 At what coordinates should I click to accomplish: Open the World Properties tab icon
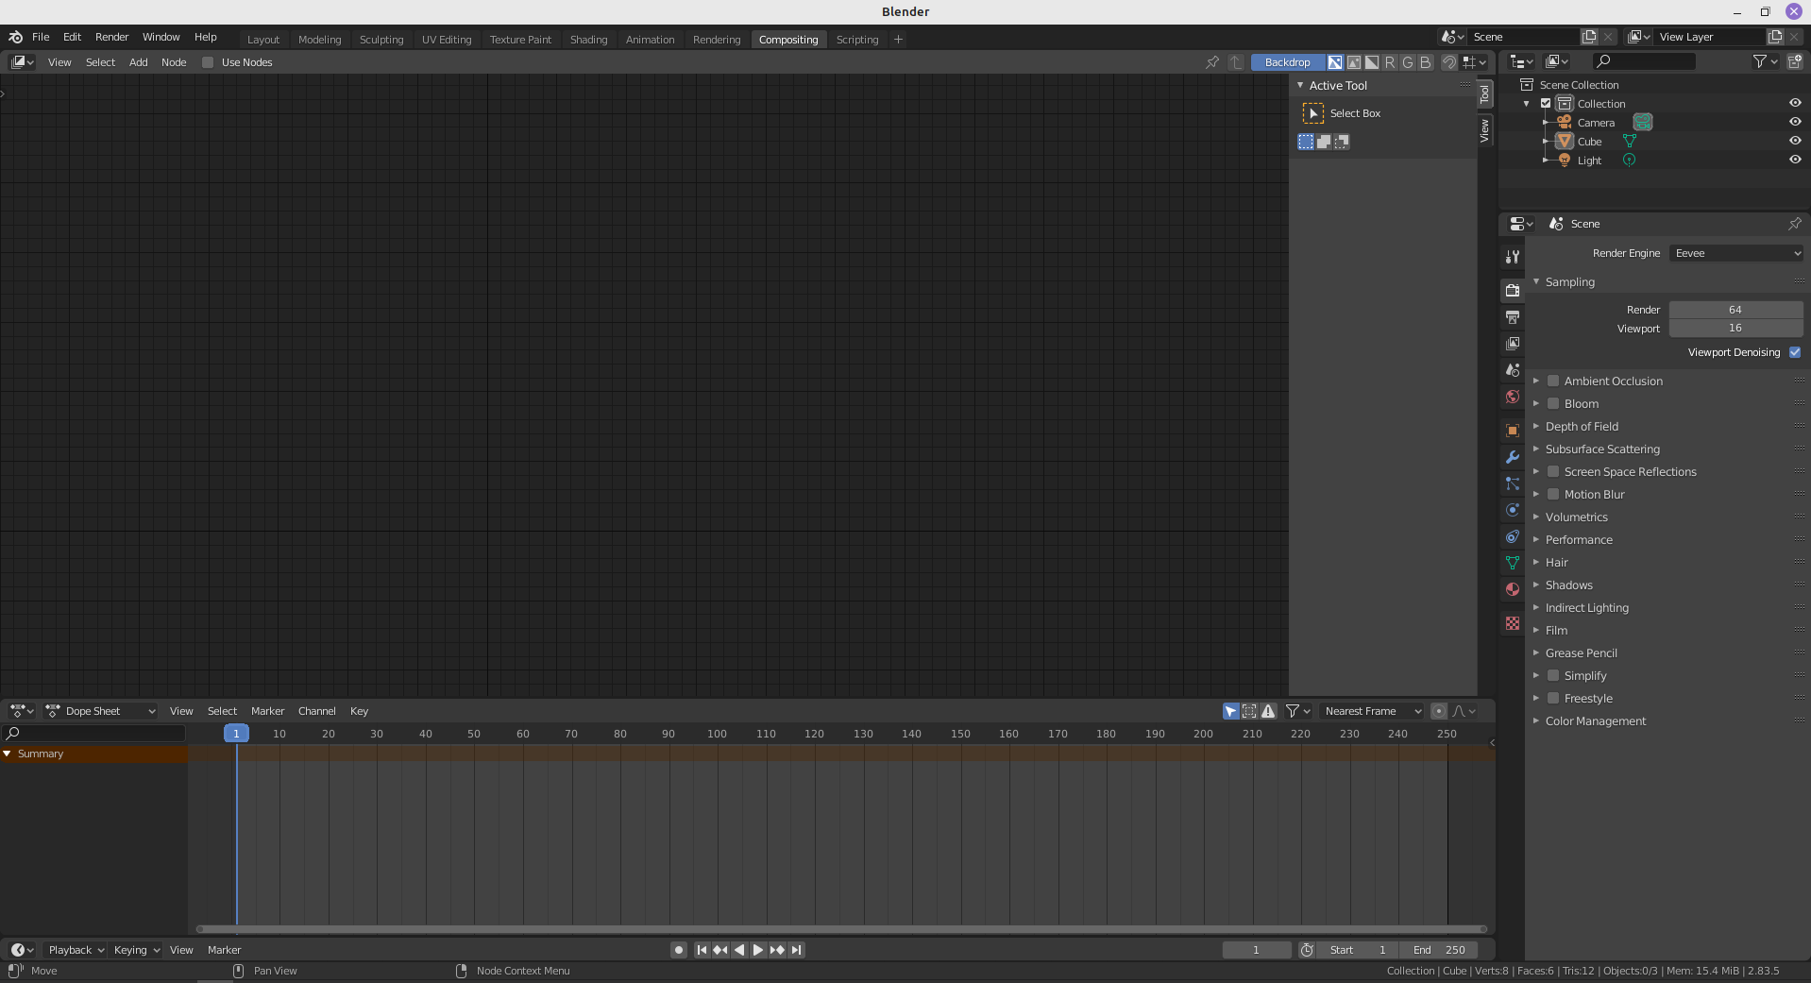1513,397
